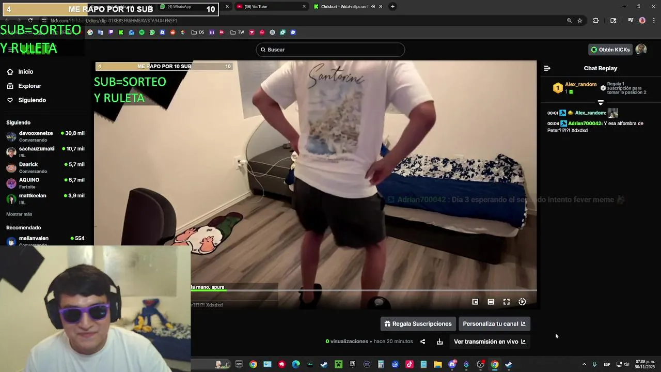The image size is (661, 372).
Task: Share the clip using the share icon
Action: click(422, 342)
